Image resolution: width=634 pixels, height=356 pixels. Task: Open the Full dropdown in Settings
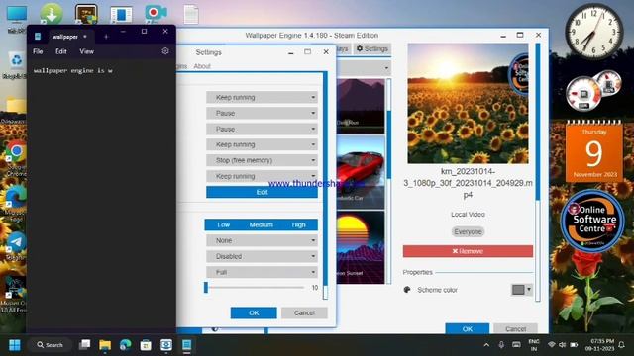pyautogui.click(x=262, y=272)
